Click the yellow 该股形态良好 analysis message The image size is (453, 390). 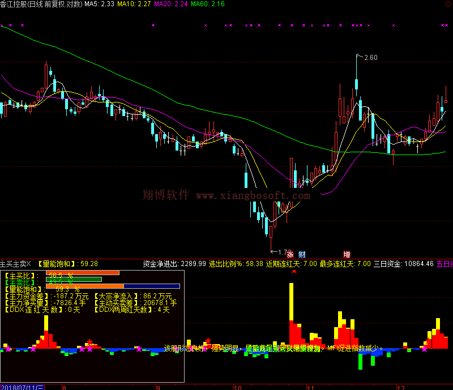click(x=273, y=349)
